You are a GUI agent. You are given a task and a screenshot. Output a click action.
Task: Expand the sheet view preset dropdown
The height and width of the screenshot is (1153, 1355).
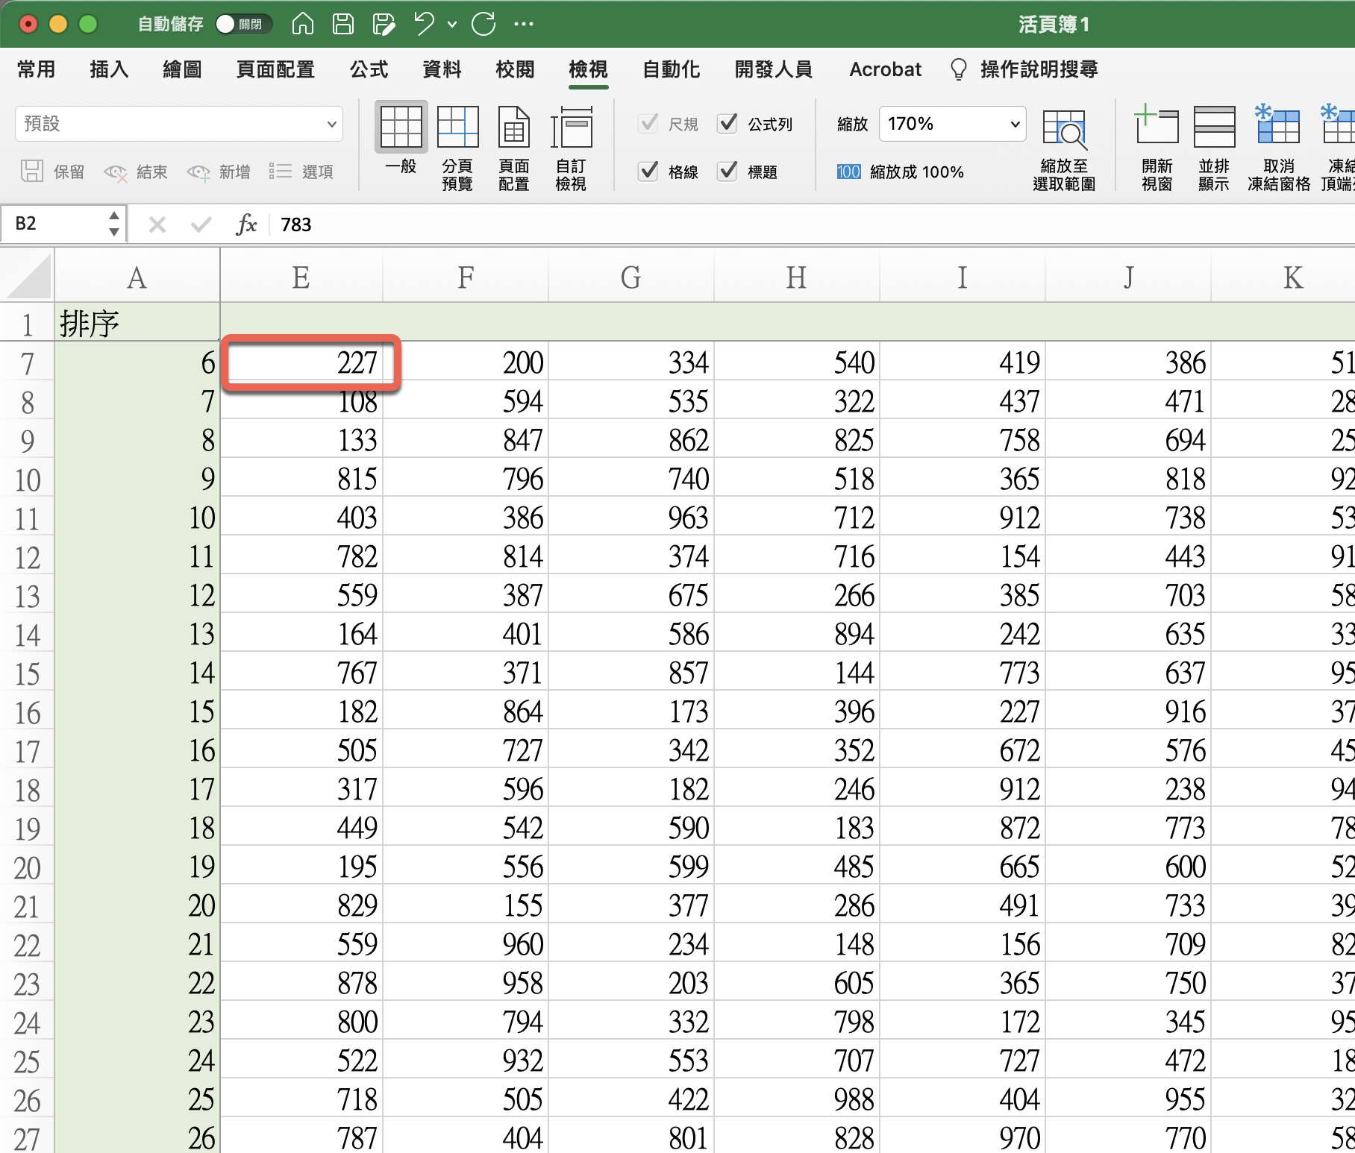point(331,124)
